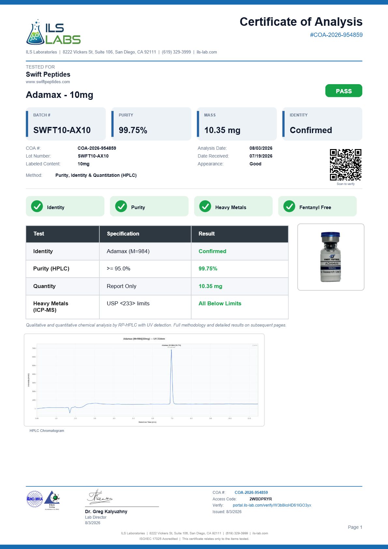This screenshot has height=549, width=388.
Task: Click the Date Received value '07/19/2026'
Action: [261, 156]
